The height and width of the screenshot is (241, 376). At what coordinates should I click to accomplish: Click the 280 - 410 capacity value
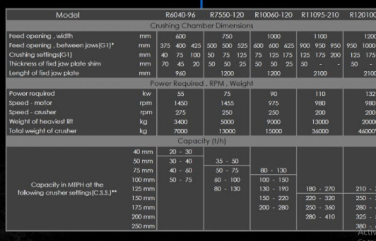320,217
